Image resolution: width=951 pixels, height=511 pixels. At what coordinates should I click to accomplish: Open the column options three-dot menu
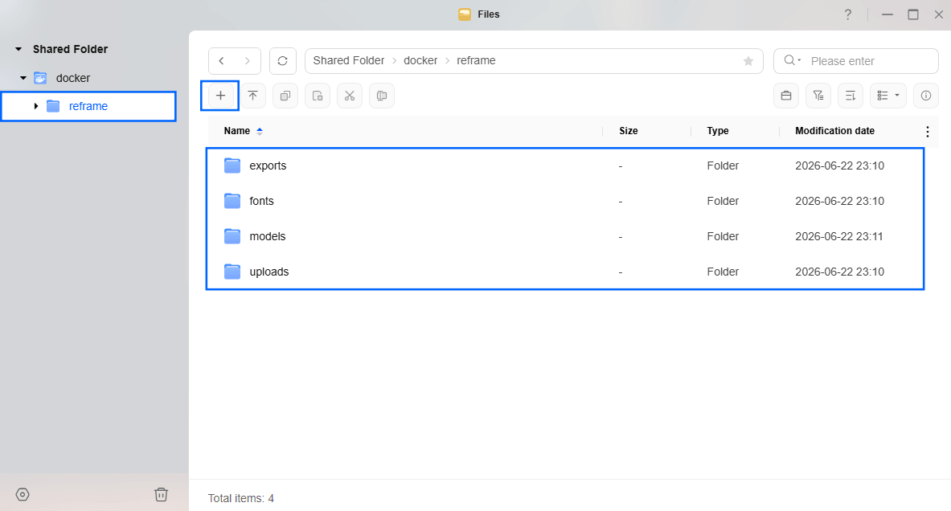pyautogui.click(x=928, y=132)
